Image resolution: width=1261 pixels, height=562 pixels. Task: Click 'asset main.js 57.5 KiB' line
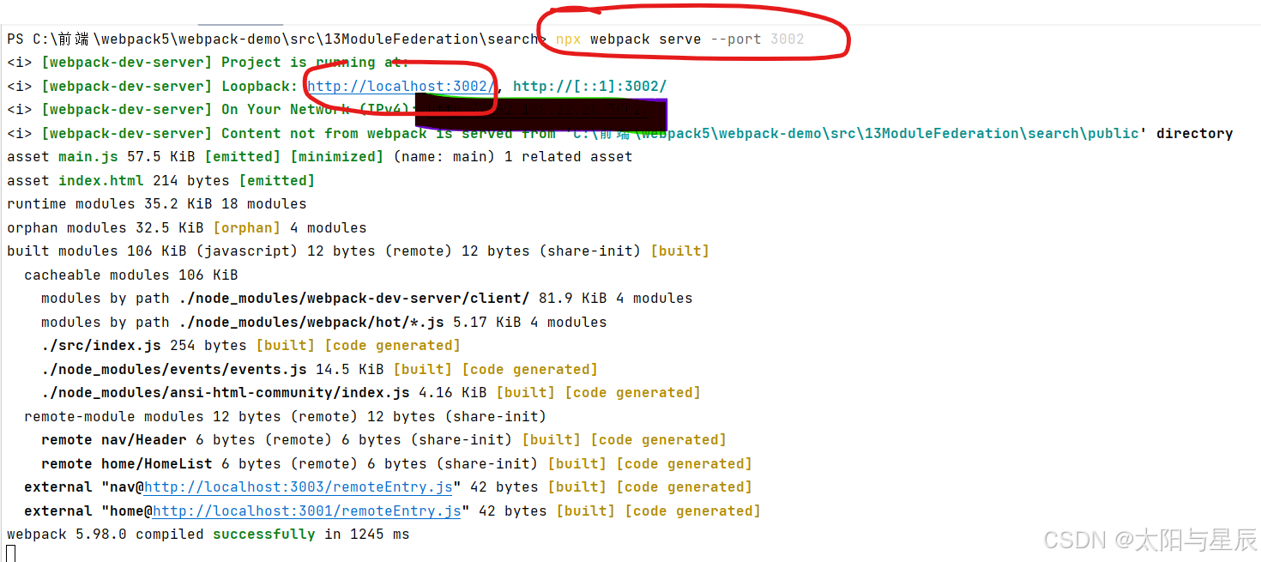pyautogui.click(x=319, y=156)
